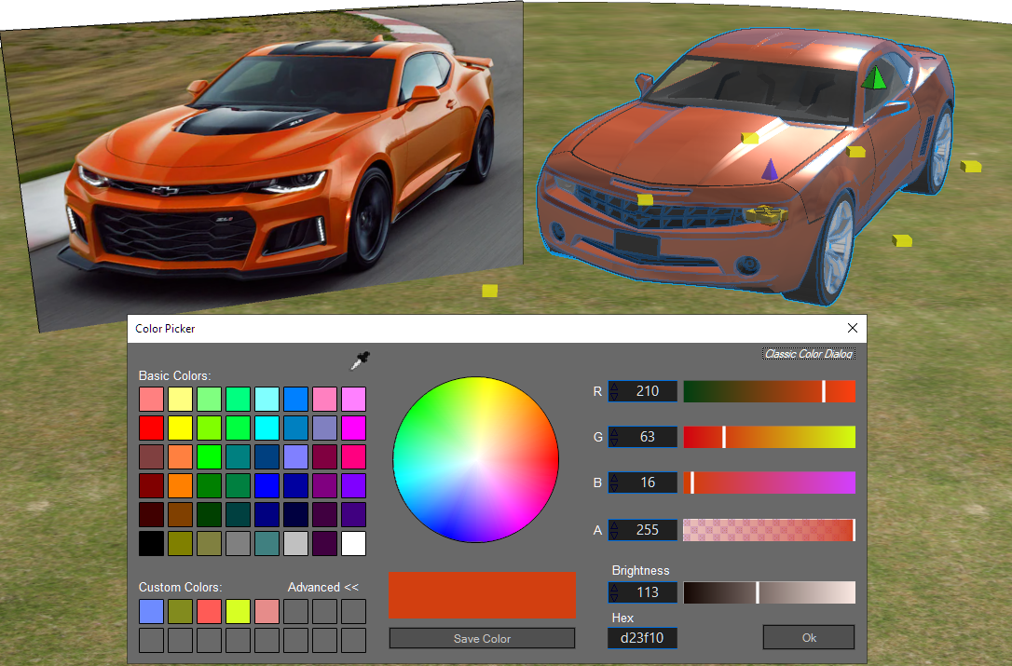This screenshot has width=1012, height=666.
Task: Select the white basic color swatch
Action: pyautogui.click(x=353, y=543)
